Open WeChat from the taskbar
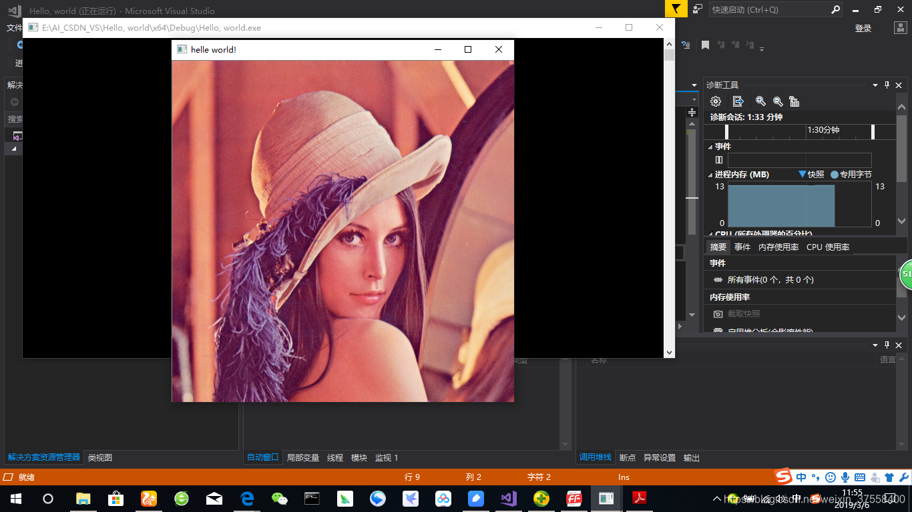 [x=280, y=498]
